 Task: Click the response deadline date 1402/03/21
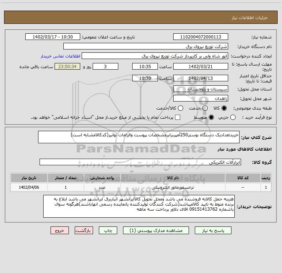pos(201,66)
